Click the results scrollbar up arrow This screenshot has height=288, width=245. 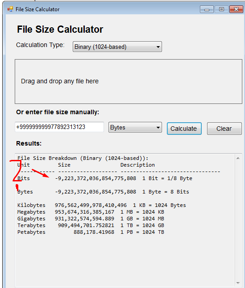coord(238,158)
